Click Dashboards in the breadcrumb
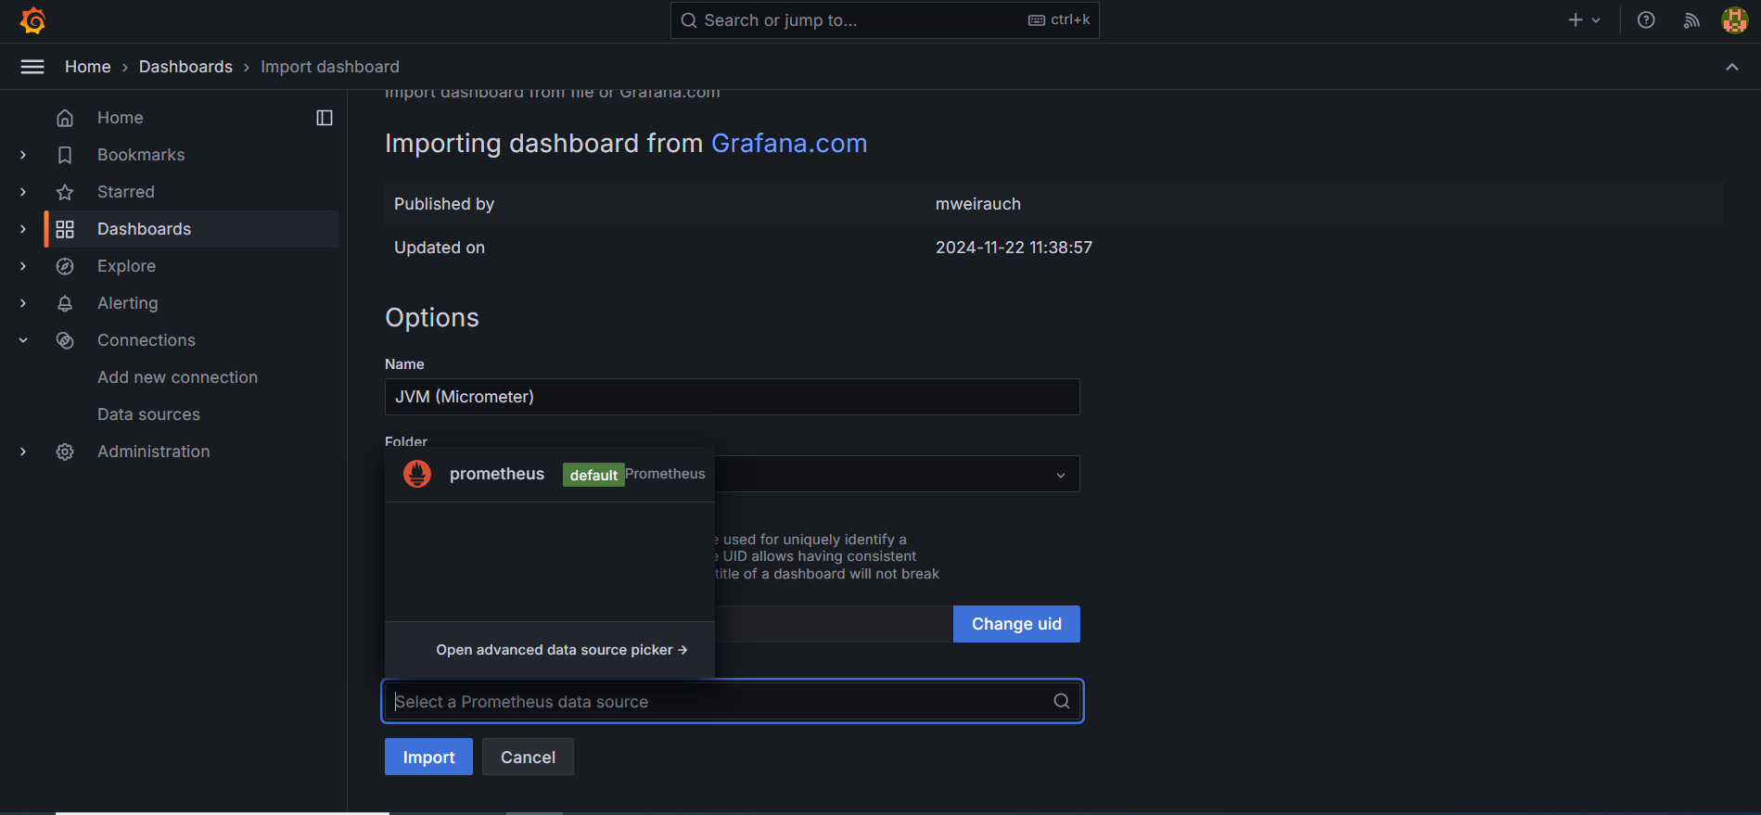1761x815 pixels. [x=185, y=67]
